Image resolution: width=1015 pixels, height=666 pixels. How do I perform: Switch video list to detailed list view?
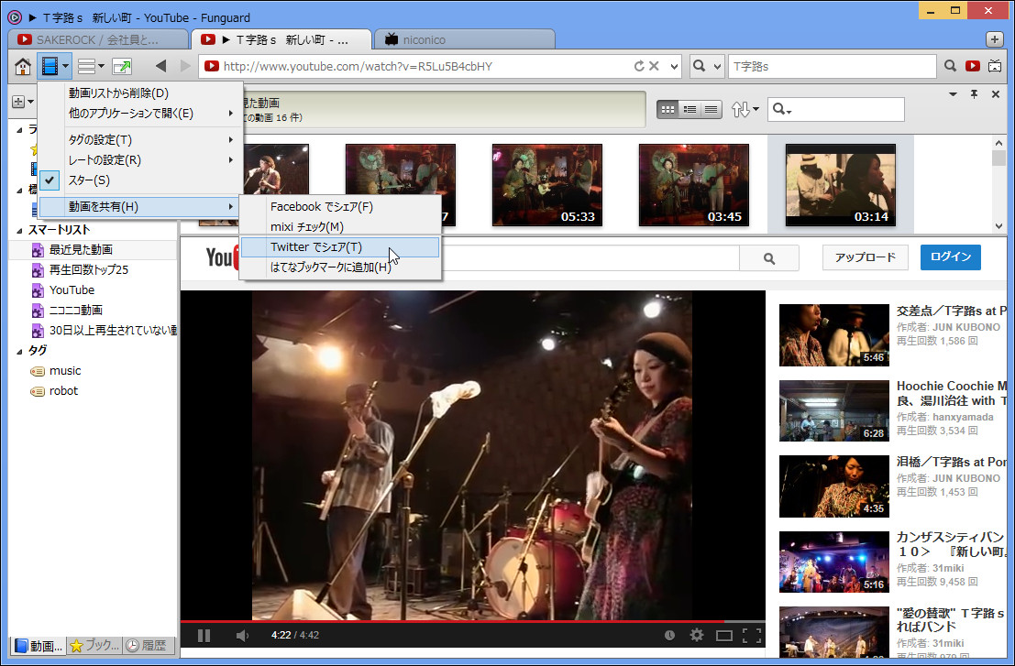click(690, 109)
